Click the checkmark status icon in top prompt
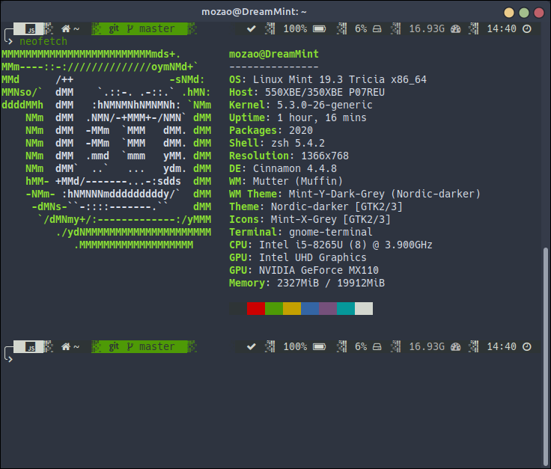The height and width of the screenshot is (469, 551). 252,28
